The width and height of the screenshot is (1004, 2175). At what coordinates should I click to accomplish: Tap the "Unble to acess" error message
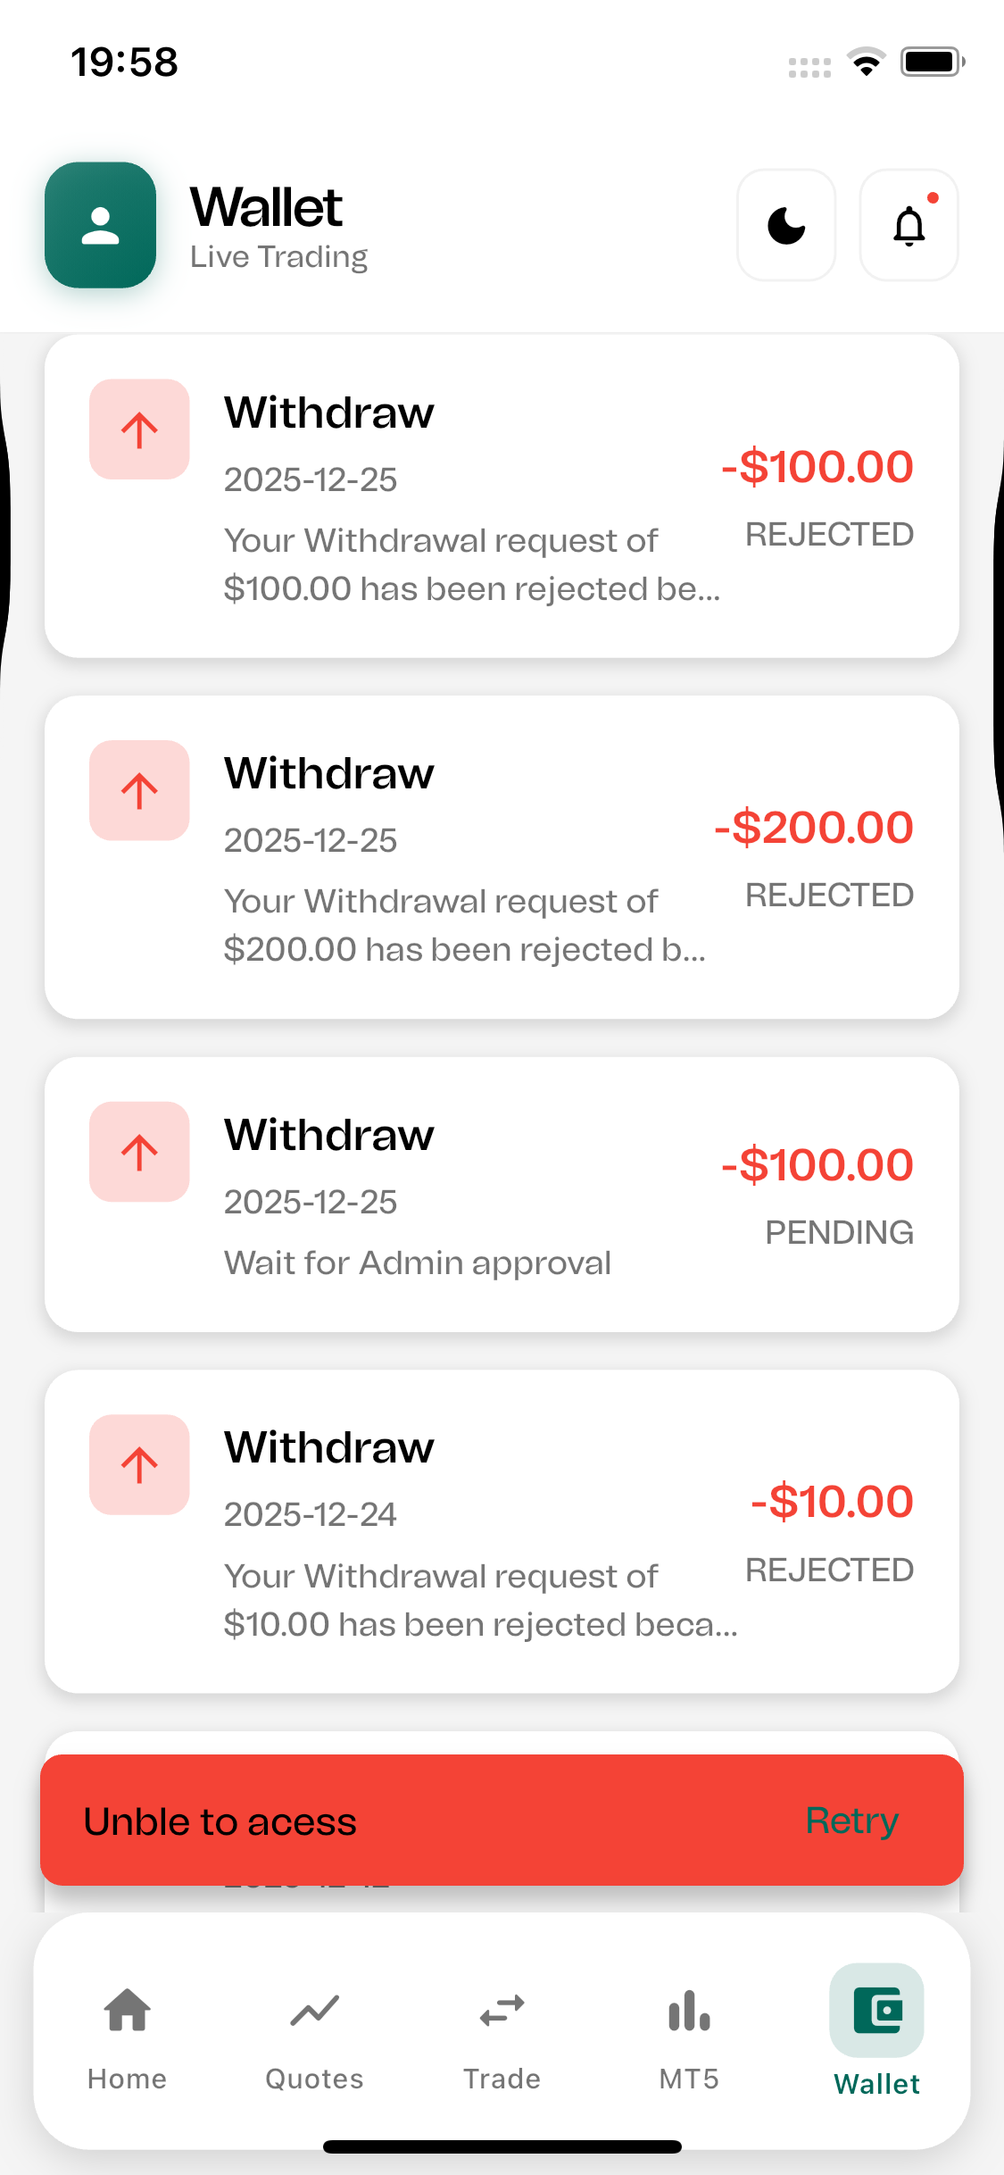pyautogui.click(x=220, y=1821)
